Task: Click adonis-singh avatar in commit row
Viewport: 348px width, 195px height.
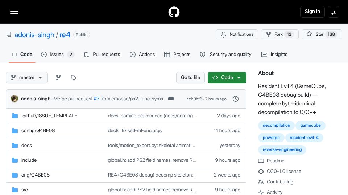Action: pyautogui.click(x=14, y=99)
